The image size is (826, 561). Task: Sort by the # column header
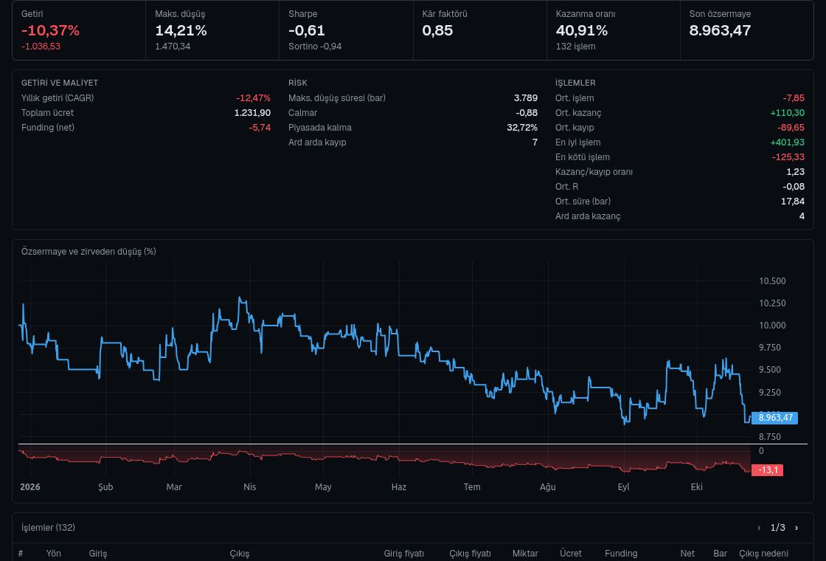coord(21,554)
